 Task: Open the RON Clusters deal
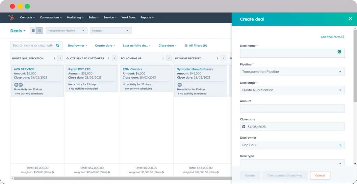pyautogui.click(x=132, y=69)
